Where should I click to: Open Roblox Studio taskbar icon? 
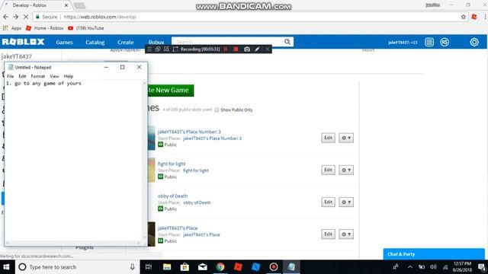pos(256,267)
